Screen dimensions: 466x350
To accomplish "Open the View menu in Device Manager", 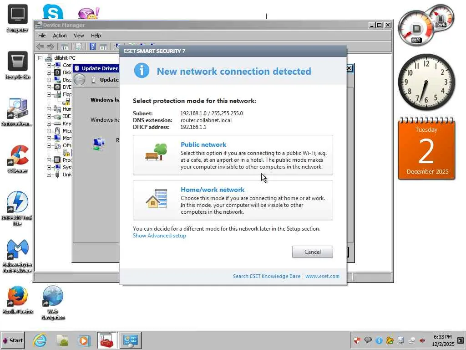I will pos(79,36).
